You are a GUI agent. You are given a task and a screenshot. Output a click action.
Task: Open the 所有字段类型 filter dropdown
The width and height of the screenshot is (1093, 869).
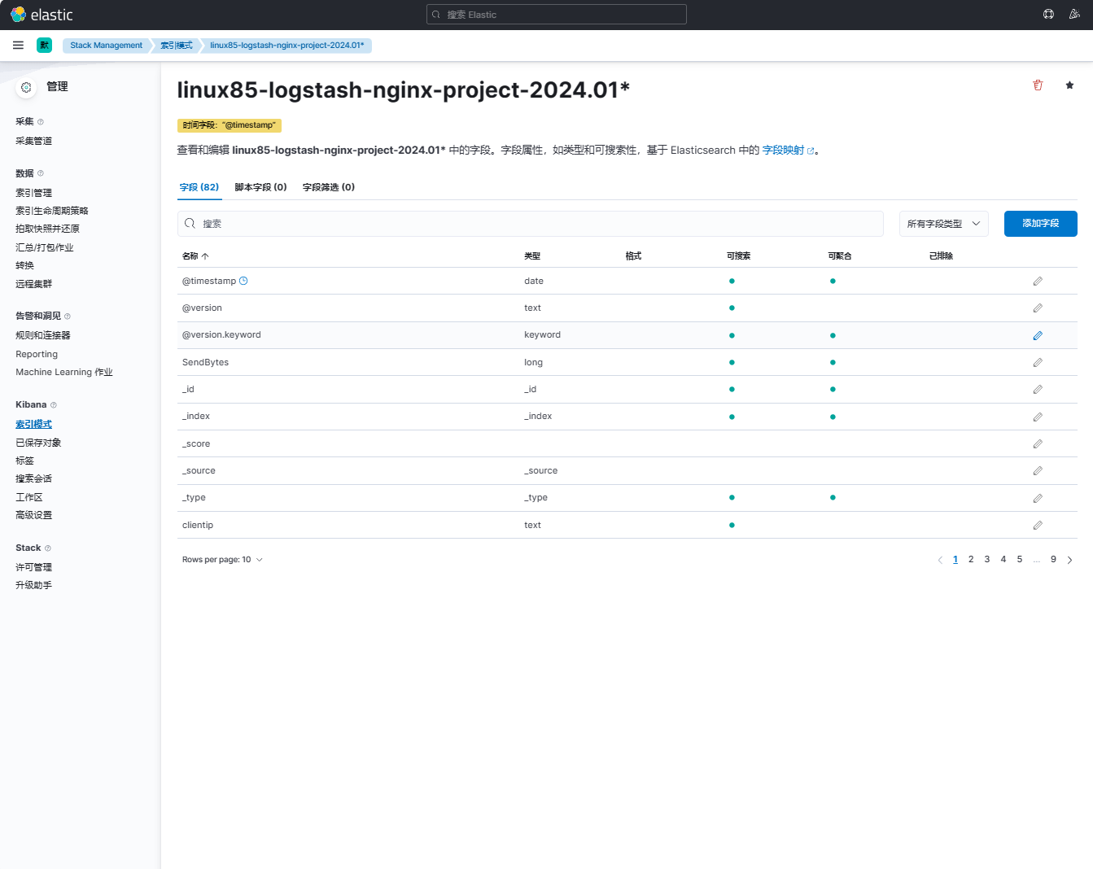coord(943,224)
